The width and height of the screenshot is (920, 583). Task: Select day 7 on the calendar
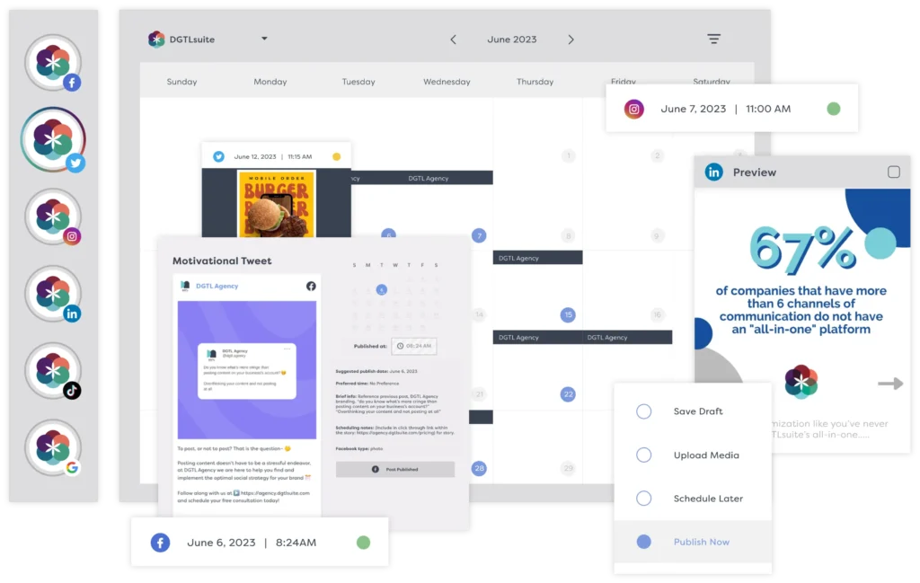coord(479,235)
